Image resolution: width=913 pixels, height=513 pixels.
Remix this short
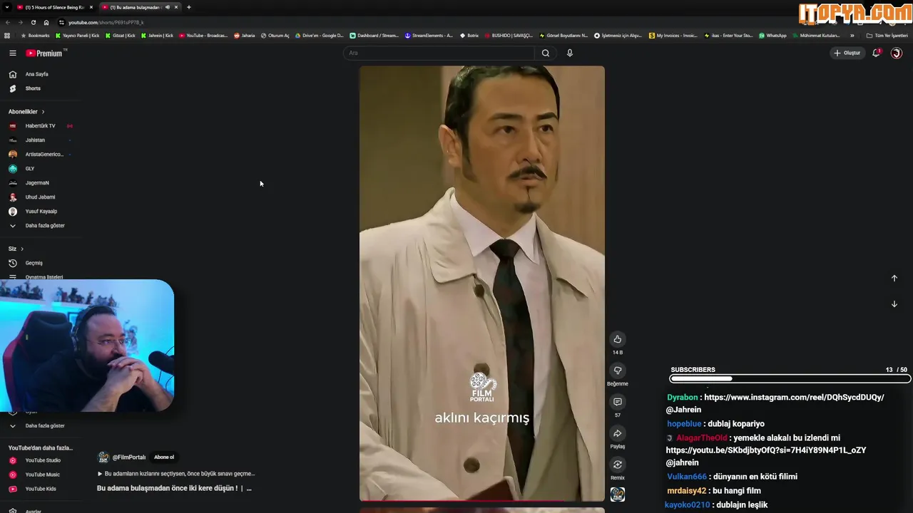click(618, 465)
